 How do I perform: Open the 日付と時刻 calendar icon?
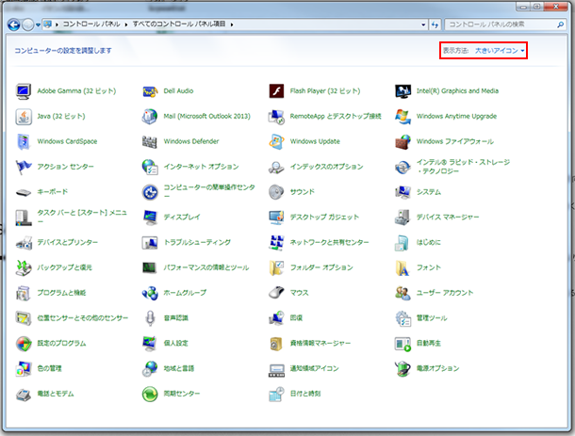click(276, 394)
